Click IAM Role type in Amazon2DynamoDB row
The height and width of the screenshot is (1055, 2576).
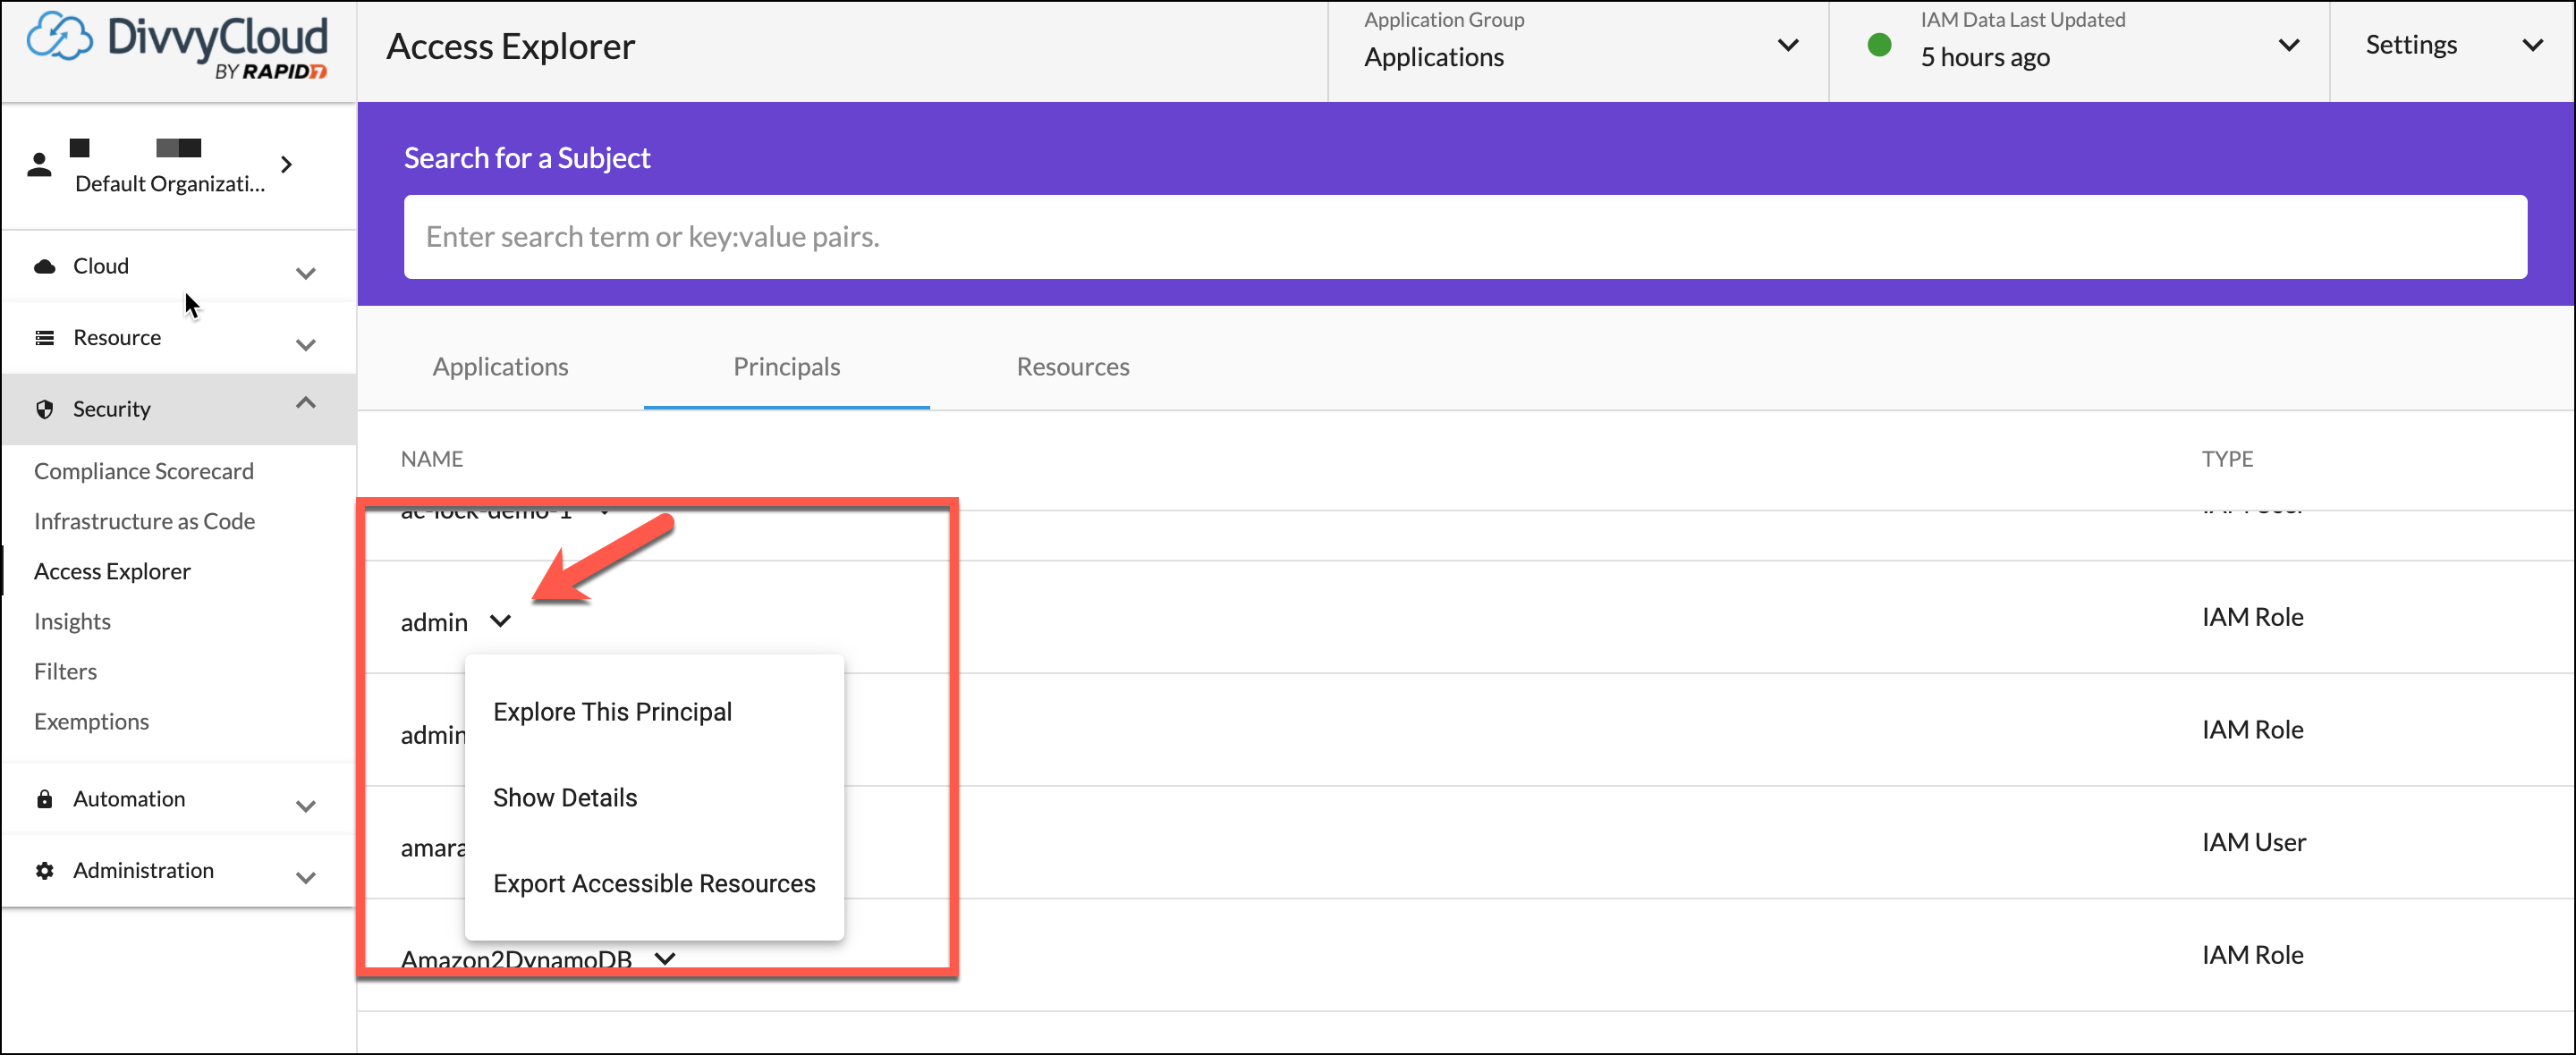[2252, 955]
